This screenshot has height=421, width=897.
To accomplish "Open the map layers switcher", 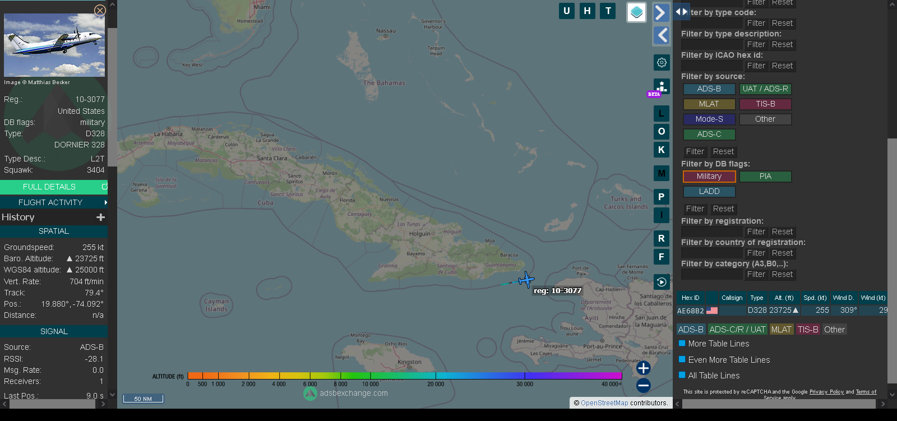I will tap(636, 12).
